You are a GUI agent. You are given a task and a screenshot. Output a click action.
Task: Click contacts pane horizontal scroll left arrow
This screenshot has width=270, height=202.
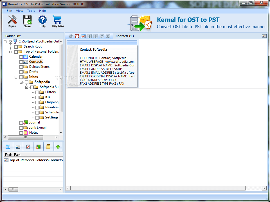[x=68, y=188]
